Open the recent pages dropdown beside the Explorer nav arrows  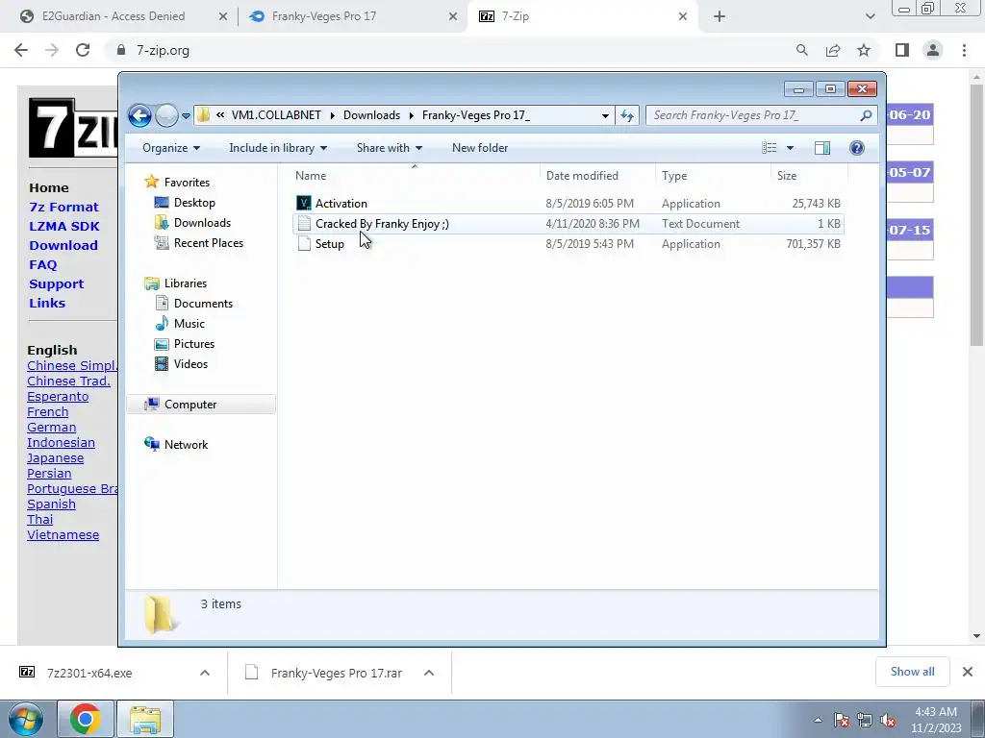pyautogui.click(x=186, y=116)
